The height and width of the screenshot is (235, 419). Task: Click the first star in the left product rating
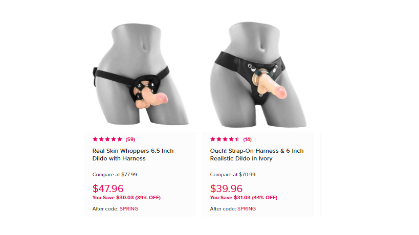click(x=95, y=139)
